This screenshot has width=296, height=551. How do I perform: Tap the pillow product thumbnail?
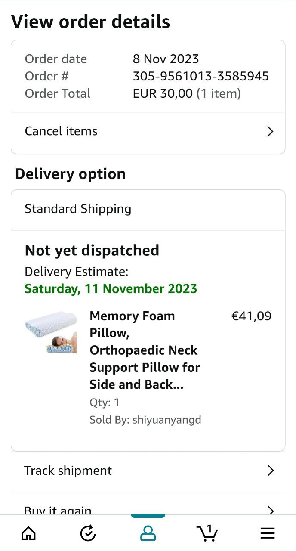[x=51, y=332]
